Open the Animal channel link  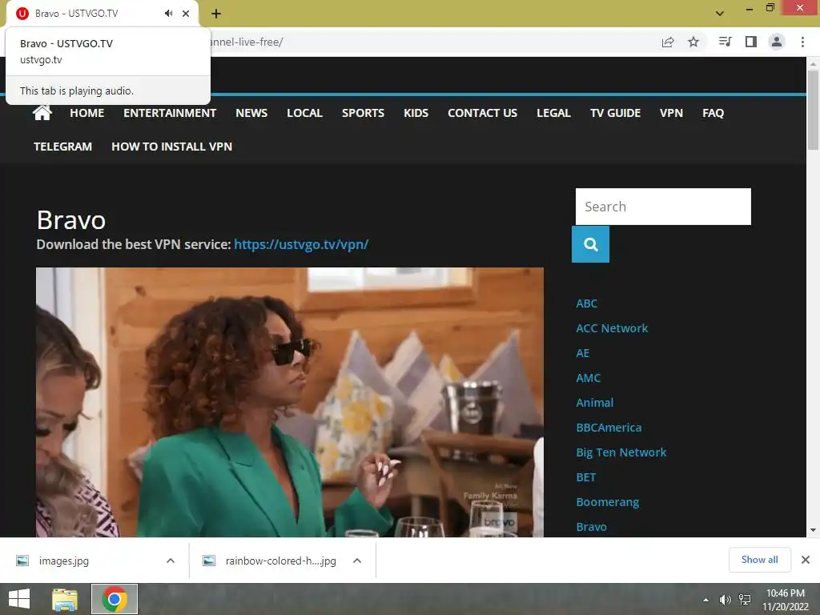coord(595,403)
